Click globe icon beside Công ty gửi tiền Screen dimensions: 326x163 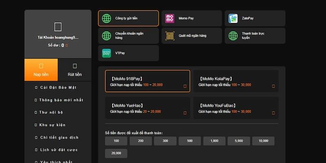tap(106, 18)
